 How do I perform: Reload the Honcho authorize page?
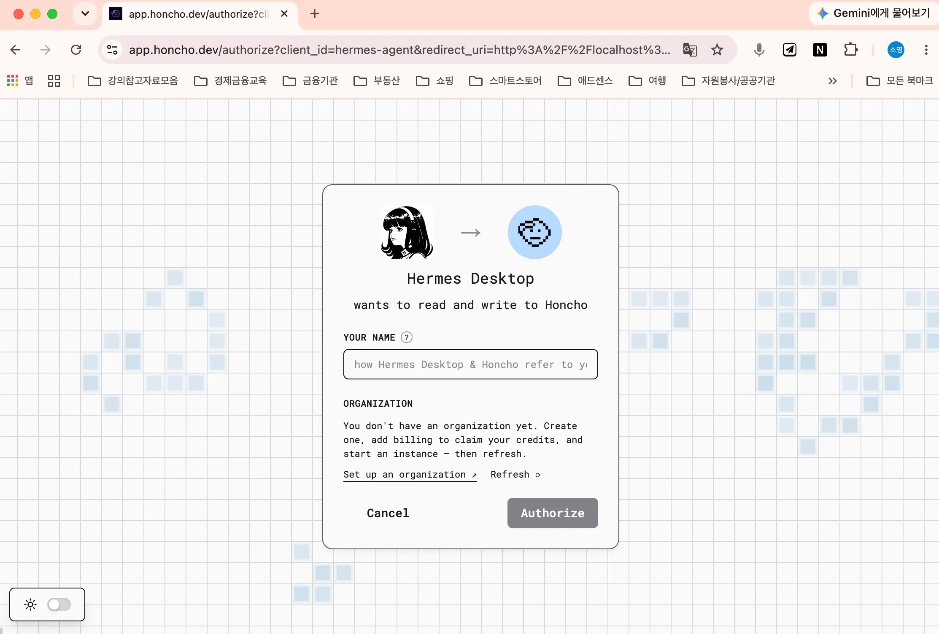point(76,50)
